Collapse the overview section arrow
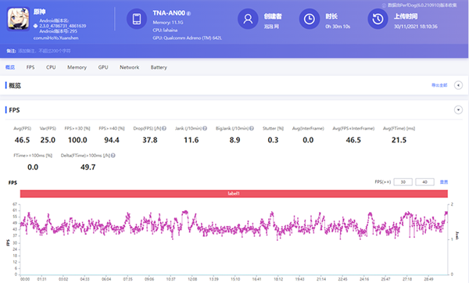Viewport: 469px width, 283px height. (458, 85)
